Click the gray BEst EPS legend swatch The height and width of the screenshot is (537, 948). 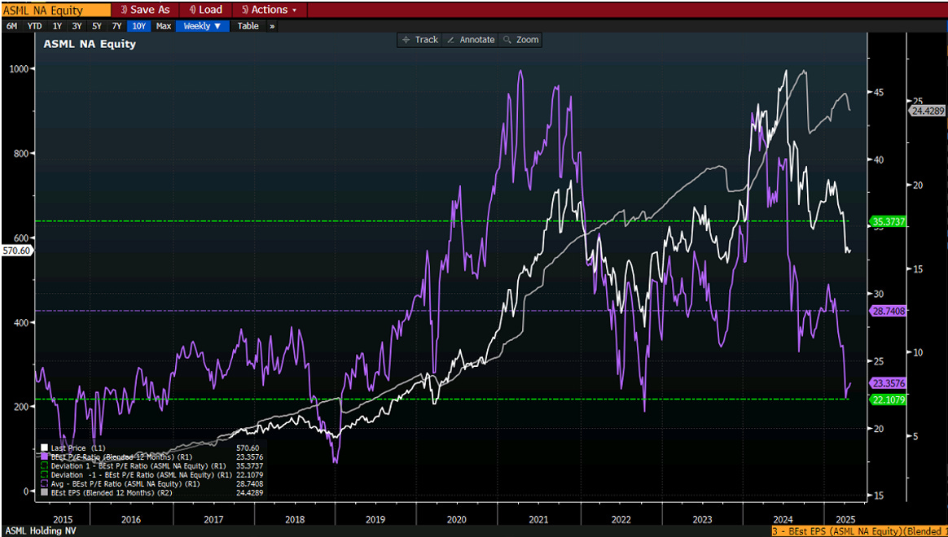45,493
